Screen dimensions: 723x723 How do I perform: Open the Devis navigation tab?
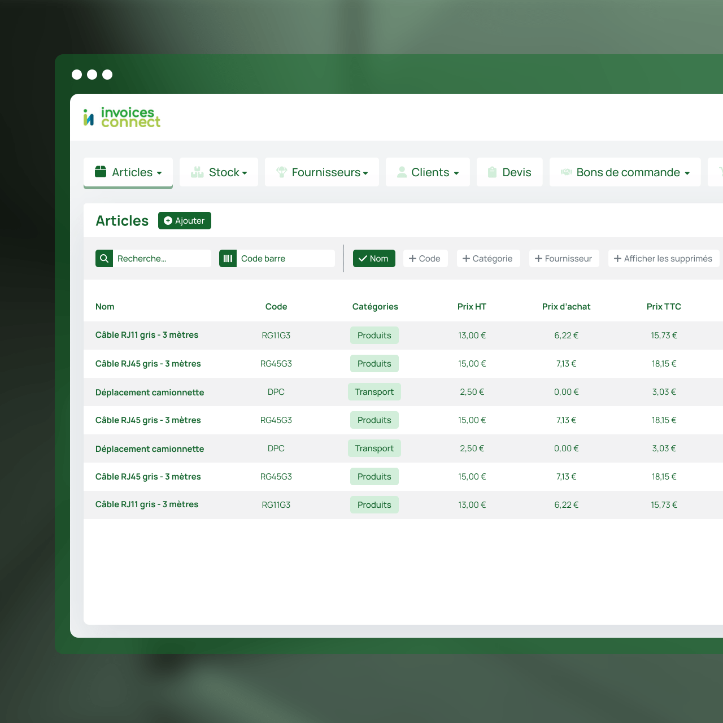pyautogui.click(x=509, y=172)
